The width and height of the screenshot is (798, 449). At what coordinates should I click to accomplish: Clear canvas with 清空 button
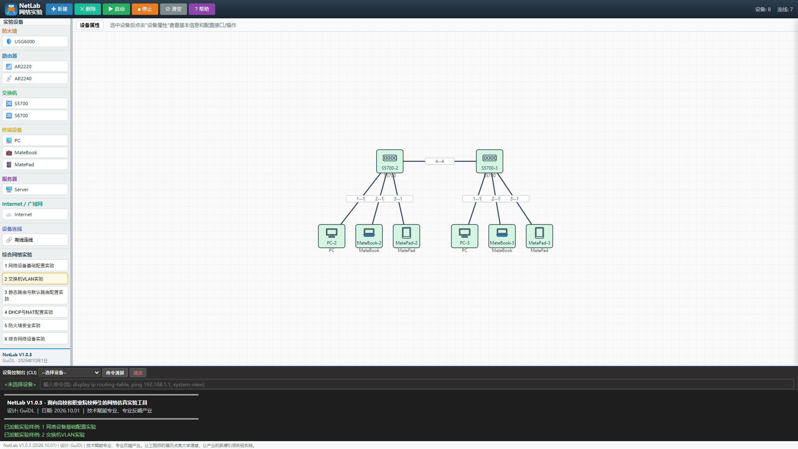point(174,9)
